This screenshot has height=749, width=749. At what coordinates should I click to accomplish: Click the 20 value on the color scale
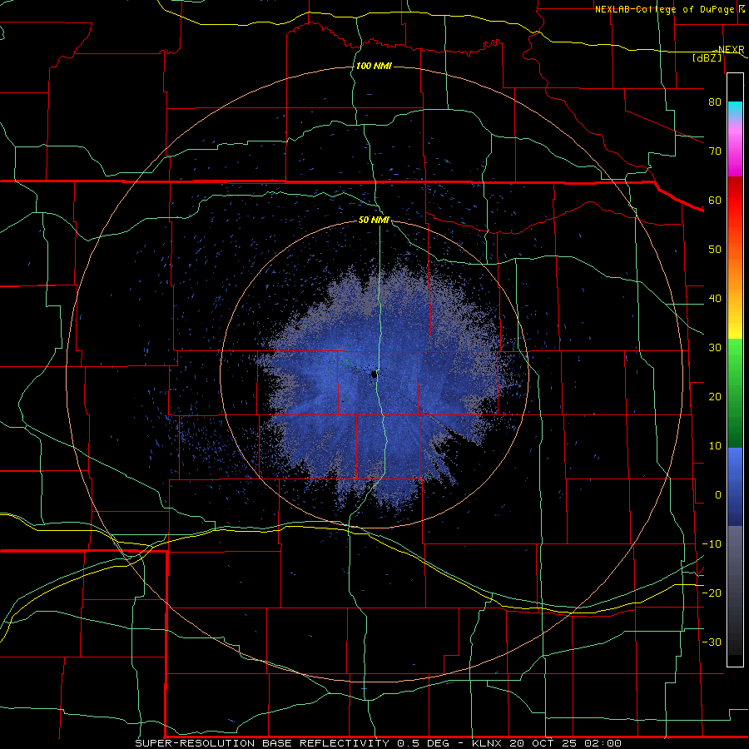(715, 396)
